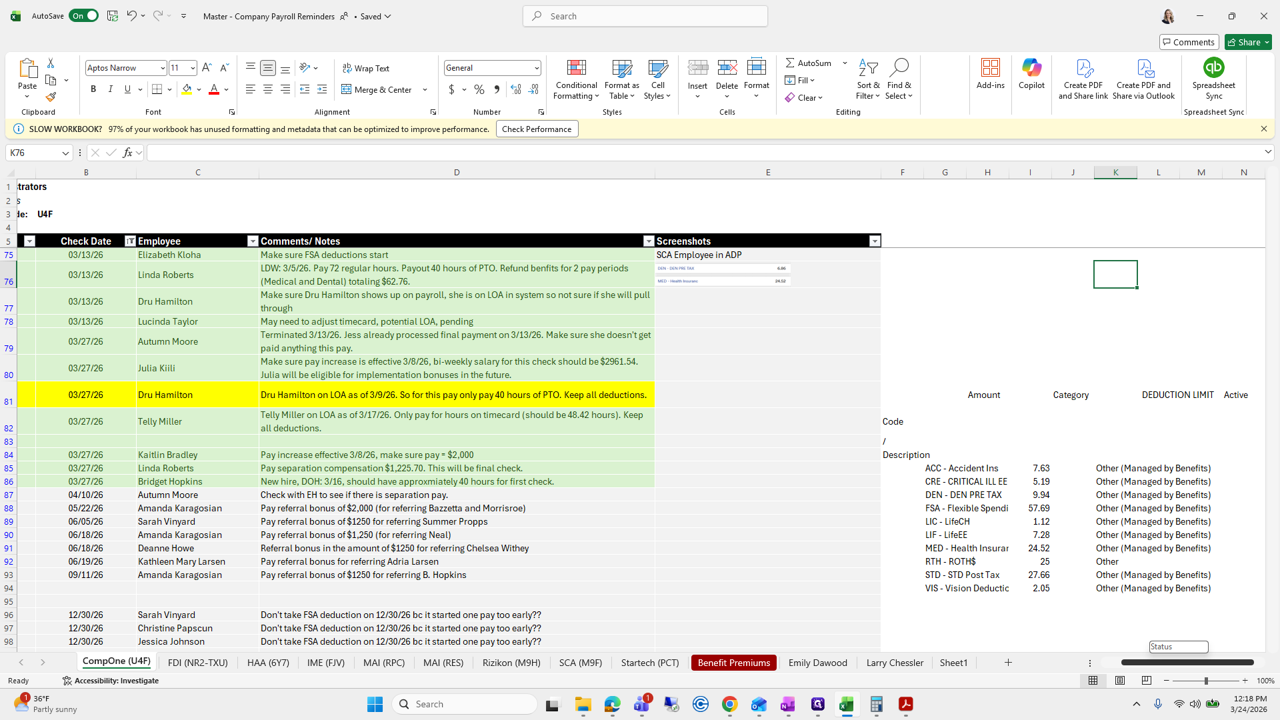Click the Sort & Filter icon
Screen dimensions: 1280x720
coord(868,69)
